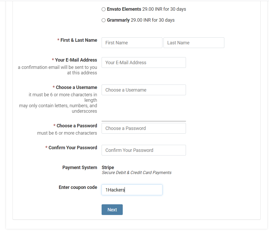Click the First Name input field

pyautogui.click(x=132, y=43)
